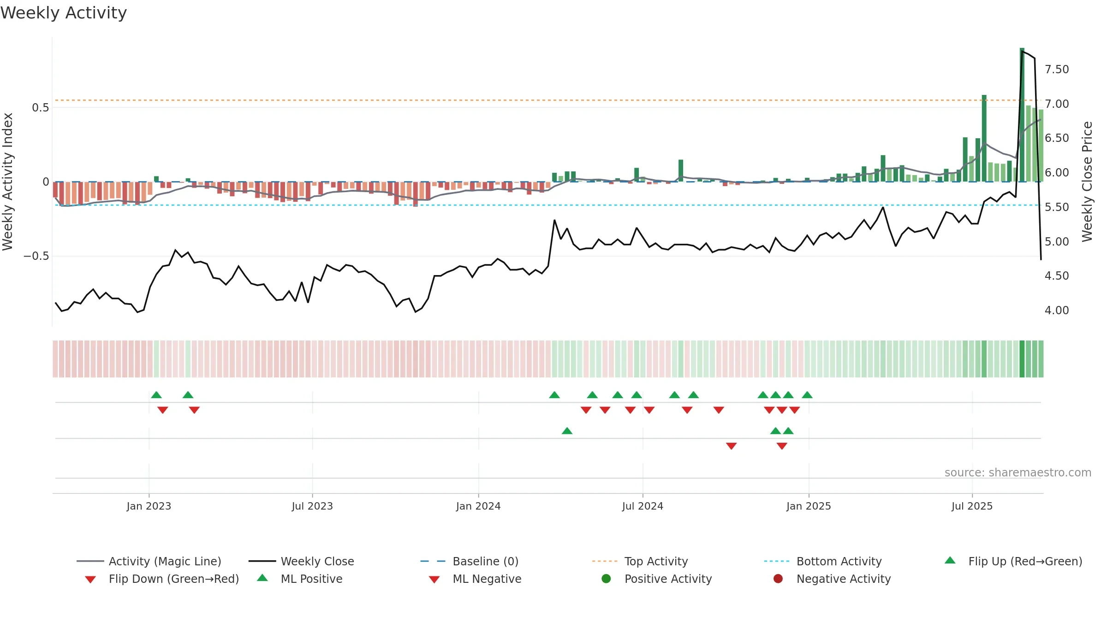Toggle the Weekly Close legend entry

pyautogui.click(x=301, y=561)
